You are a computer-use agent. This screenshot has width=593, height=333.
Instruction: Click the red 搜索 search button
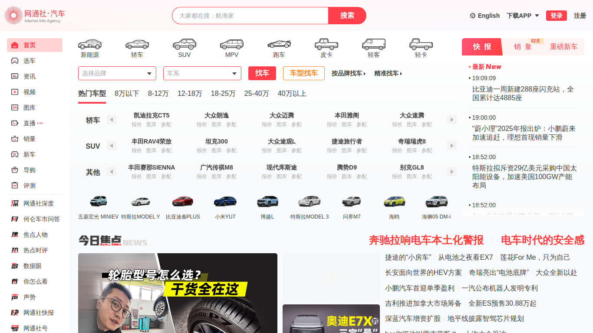[347, 16]
